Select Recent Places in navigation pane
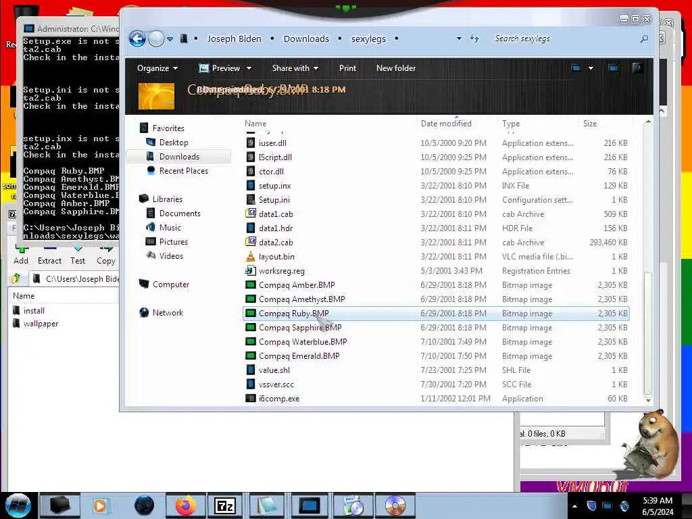Viewport: 692px width, 519px height. [x=184, y=171]
